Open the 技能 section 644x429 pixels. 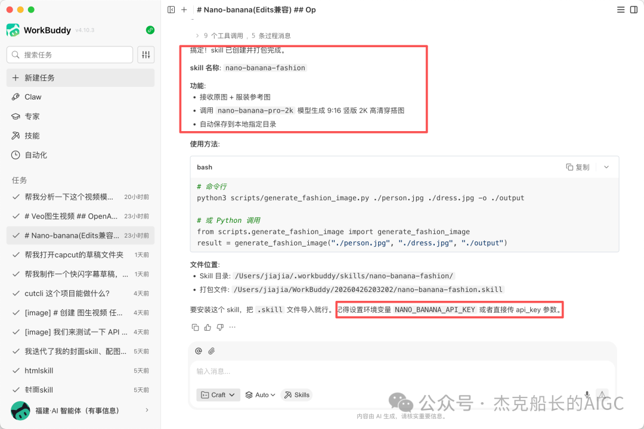pyautogui.click(x=80, y=135)
